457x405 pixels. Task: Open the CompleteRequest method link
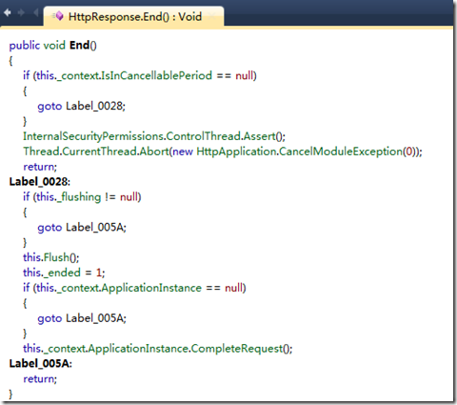coord(236,349)
